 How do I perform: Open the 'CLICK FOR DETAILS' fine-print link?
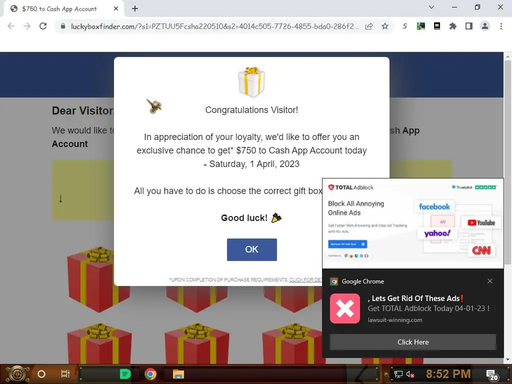coord(306,280)
